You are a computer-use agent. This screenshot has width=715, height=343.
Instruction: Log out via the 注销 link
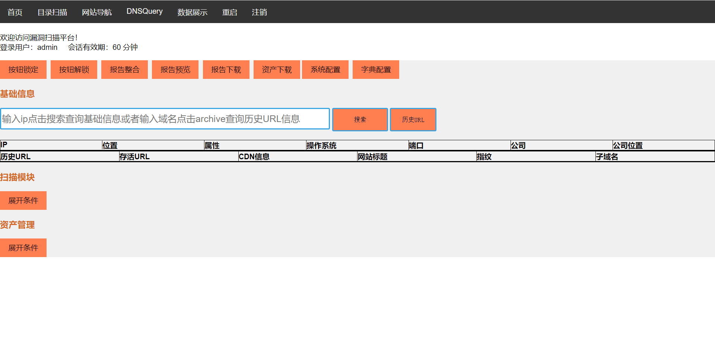259,12
